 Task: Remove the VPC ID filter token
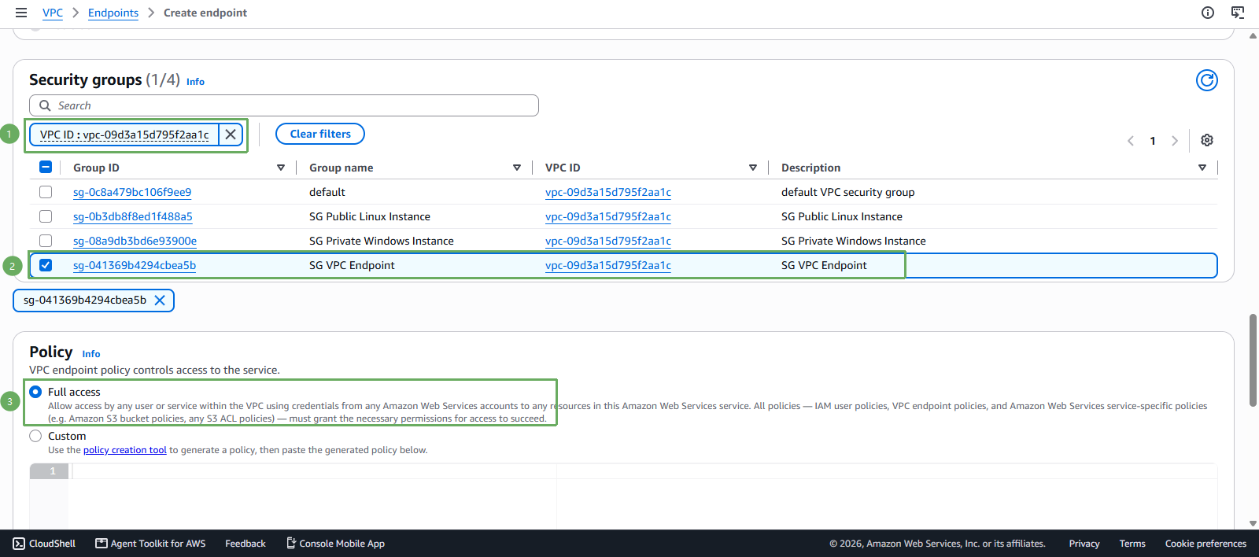pyautogui.click(x=231, y=135)
